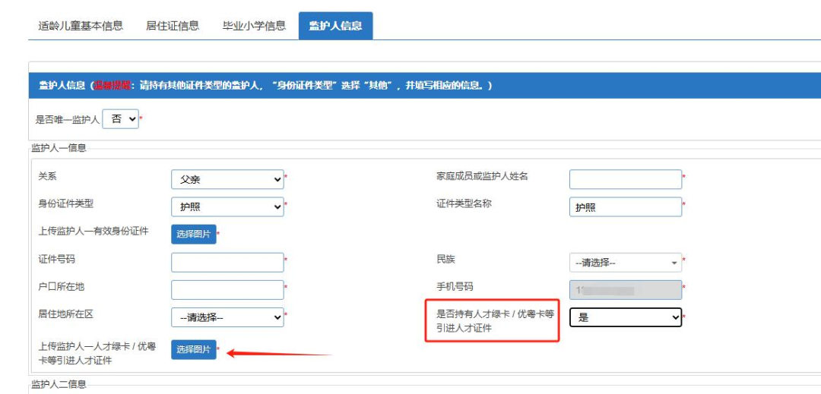821x394 pixels.
Task: Click 选择图片 for 上传监护人一有效身份证件
Action: click(x=194, y=234)
